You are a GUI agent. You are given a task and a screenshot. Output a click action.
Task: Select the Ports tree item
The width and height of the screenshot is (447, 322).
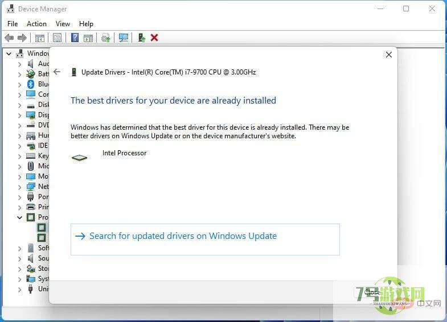[x=38, y=197]
